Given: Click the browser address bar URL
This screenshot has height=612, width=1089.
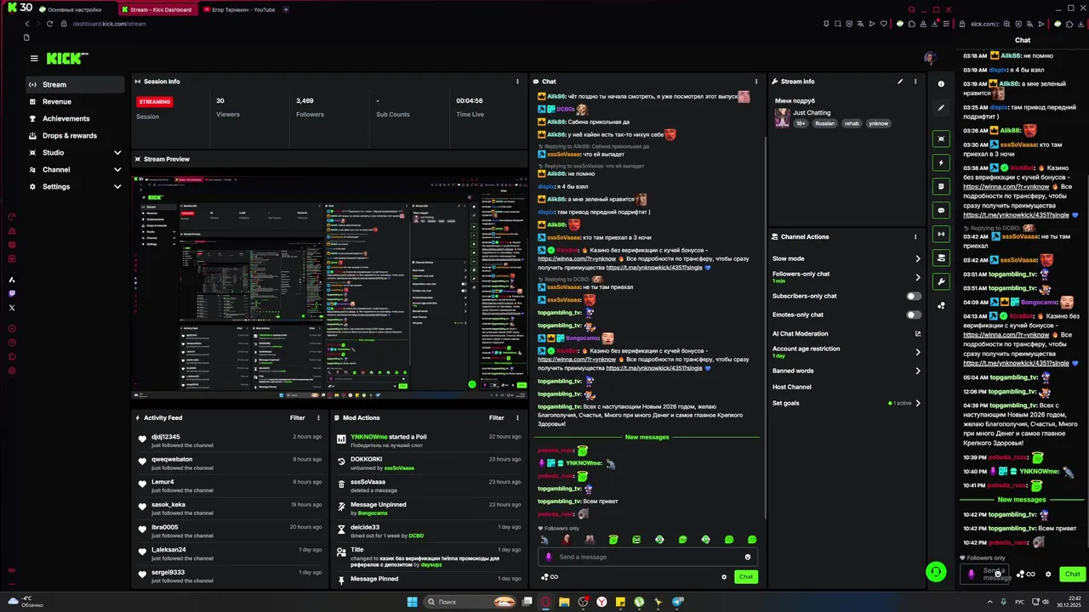Looking at the screenshot, I should (109, 24).
